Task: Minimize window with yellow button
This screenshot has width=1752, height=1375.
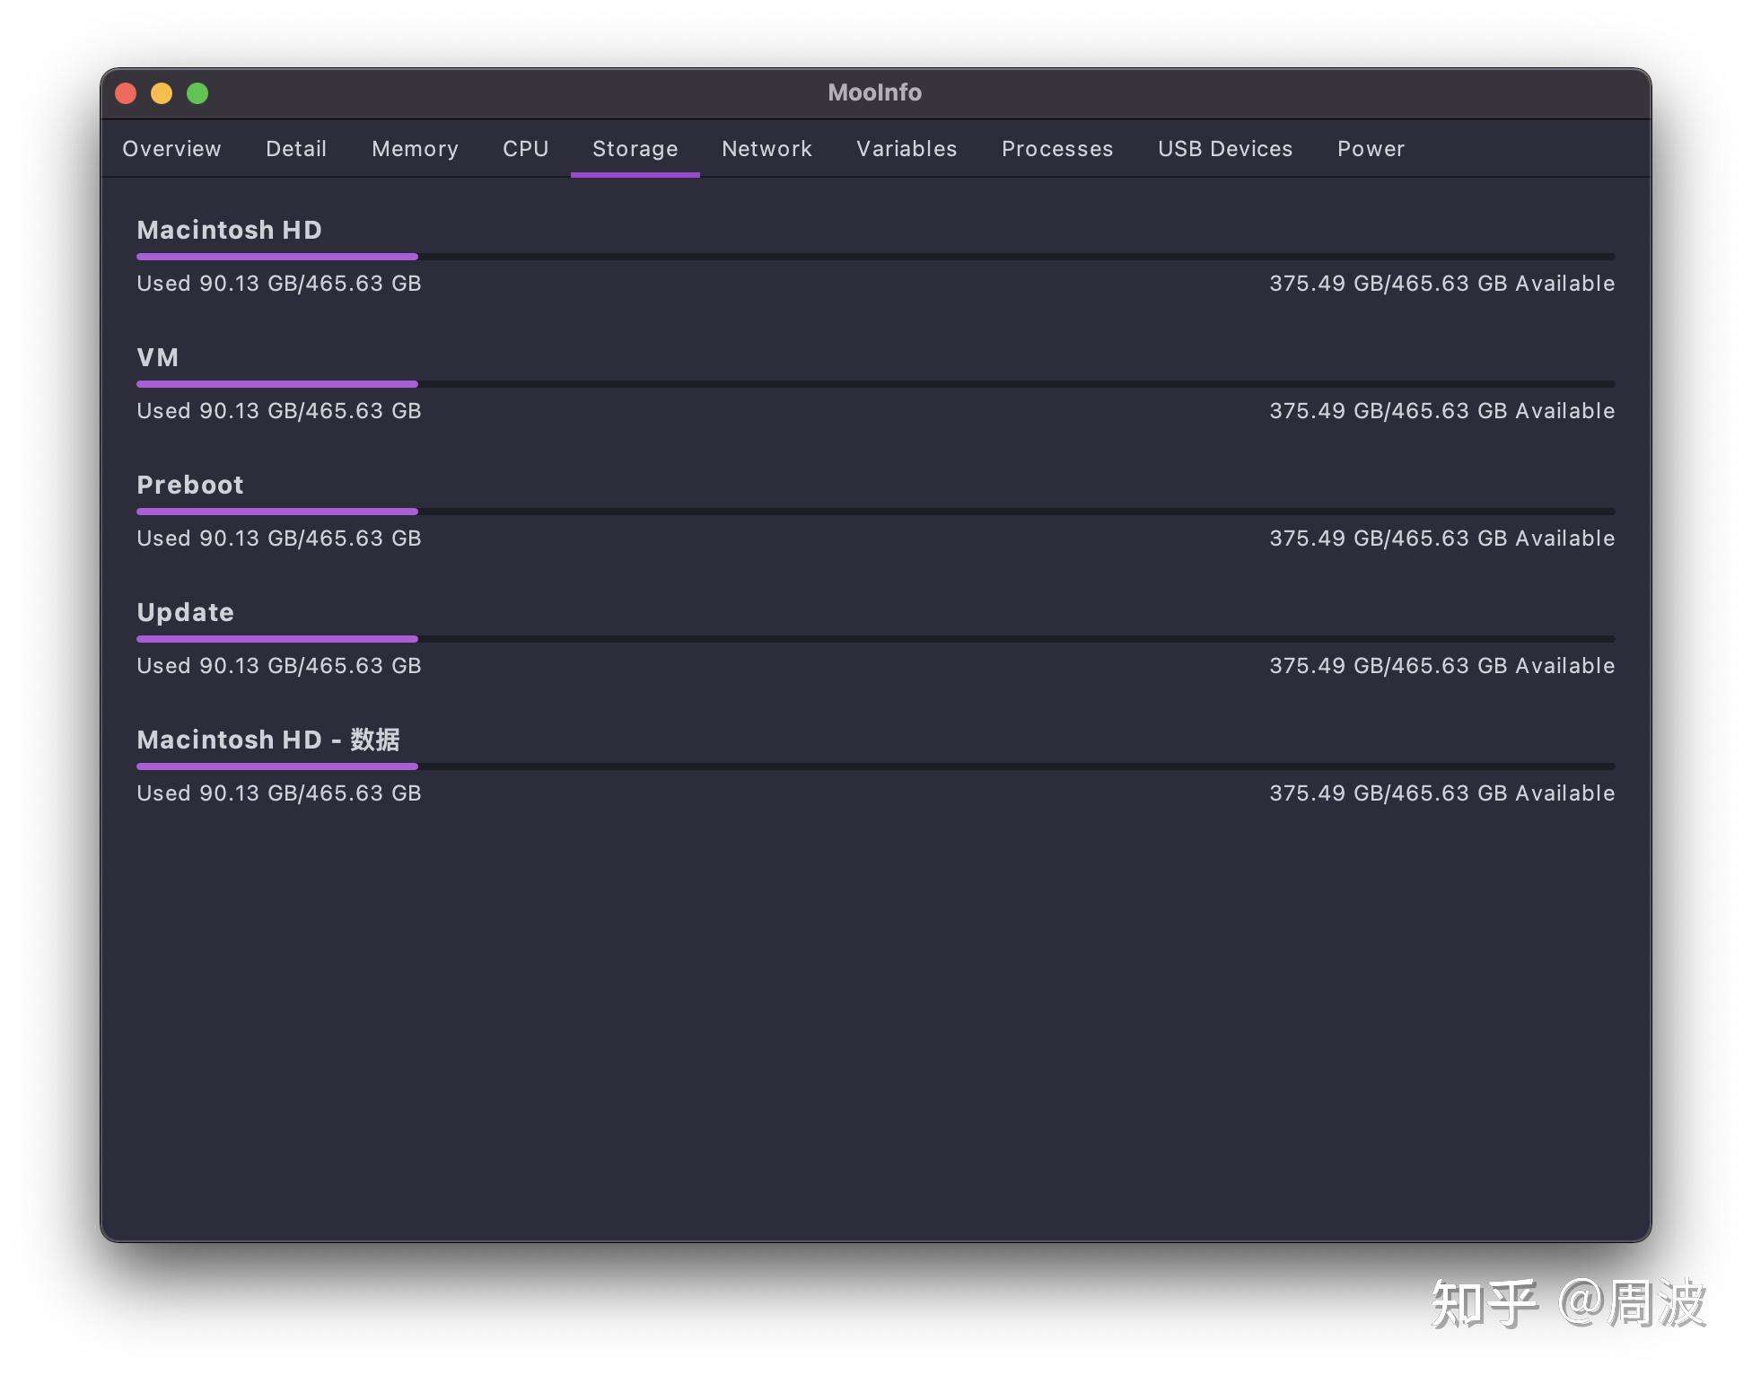Action: (x=162, y=93)
